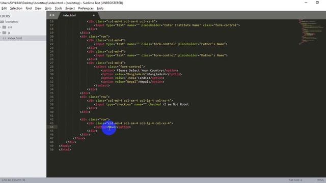Go to next tab with right arrow

pyautogui.click(x=53, y=15)
